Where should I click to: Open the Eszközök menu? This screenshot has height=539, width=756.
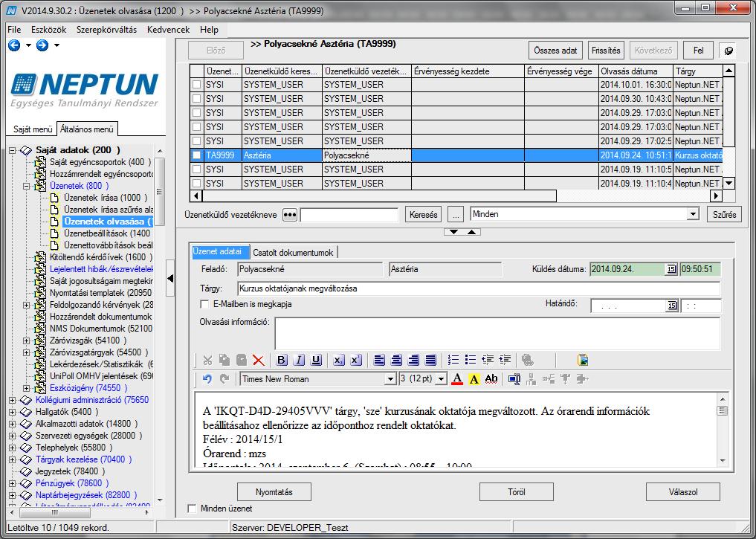(x=49, y=30)
